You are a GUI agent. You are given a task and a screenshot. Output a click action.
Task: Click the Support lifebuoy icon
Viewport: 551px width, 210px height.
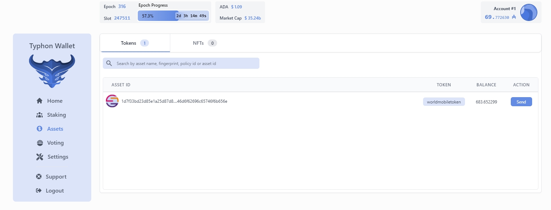coord(39,176)
